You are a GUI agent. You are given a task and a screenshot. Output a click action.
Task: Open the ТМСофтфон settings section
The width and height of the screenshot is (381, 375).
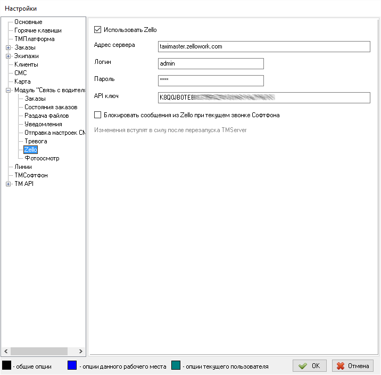[x=31, y=175]
